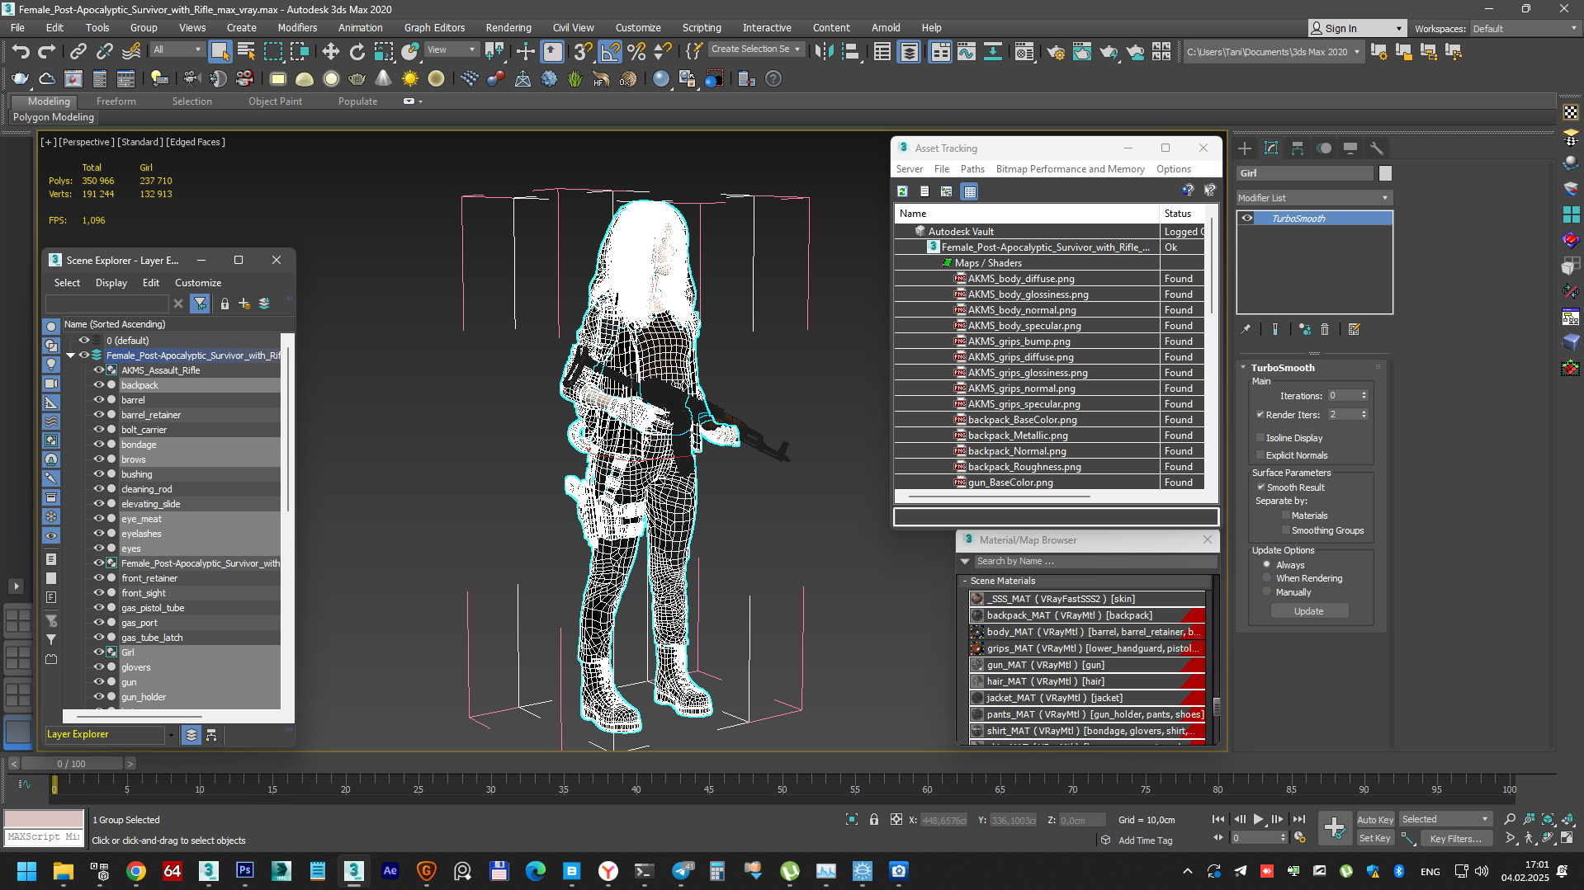1584x890 pixels.
Task: Open the Key Filters dialog button
Action: [x=1456, y=839]
